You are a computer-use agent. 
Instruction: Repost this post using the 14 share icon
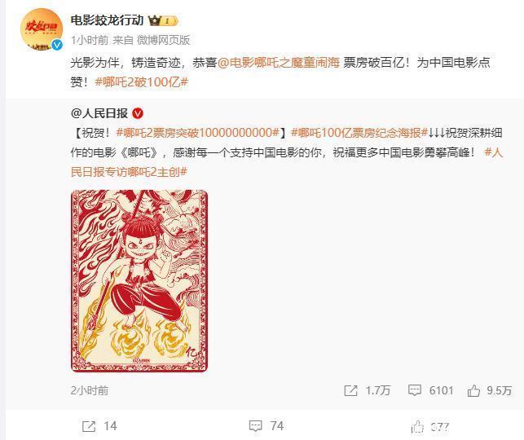tap(89, 426)
